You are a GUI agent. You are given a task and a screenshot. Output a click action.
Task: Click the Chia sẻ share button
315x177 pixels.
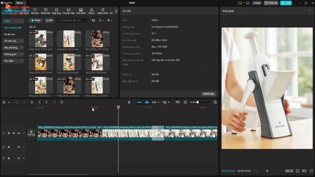pyautogui.click(x=271, y=3)
